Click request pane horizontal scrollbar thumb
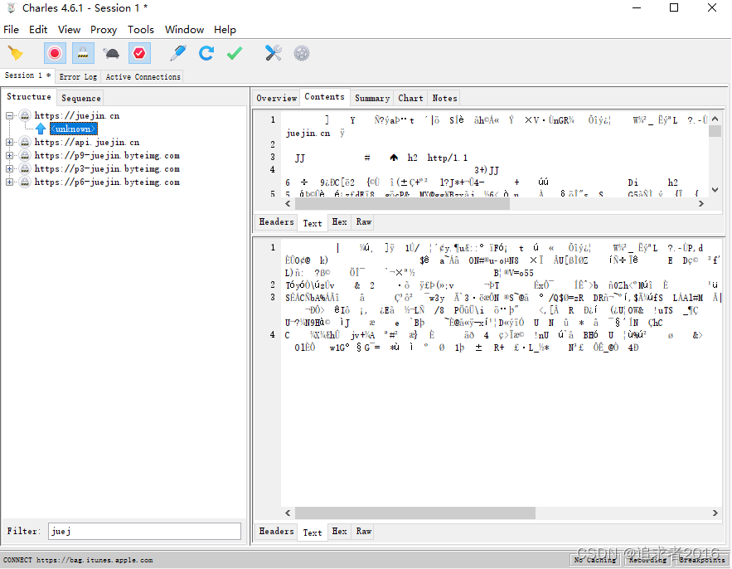The image size is (732, 569). point(402,204)
